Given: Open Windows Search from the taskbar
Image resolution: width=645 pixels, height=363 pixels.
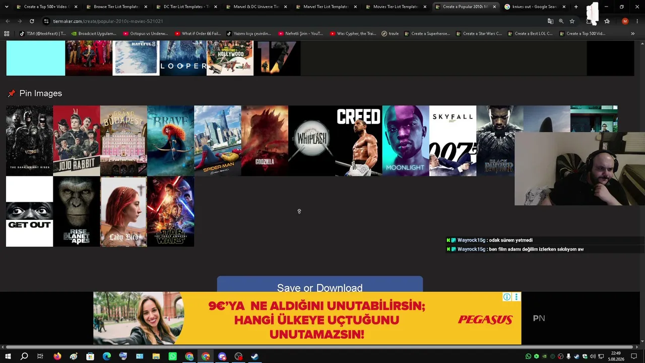Looking at the screenshot, I should [x=24, y=356].
